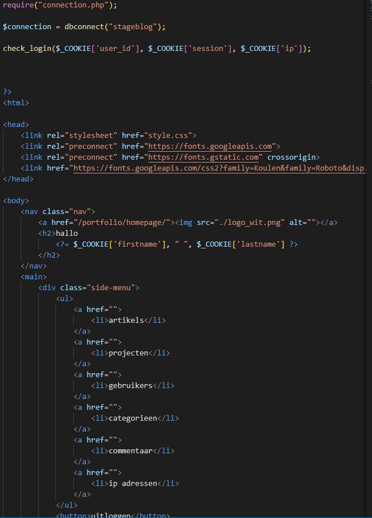Click the check_login function call
372x518 pixels.
point(27,49)
